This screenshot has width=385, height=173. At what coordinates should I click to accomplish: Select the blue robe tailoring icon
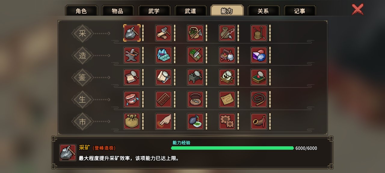pos(164,55)
